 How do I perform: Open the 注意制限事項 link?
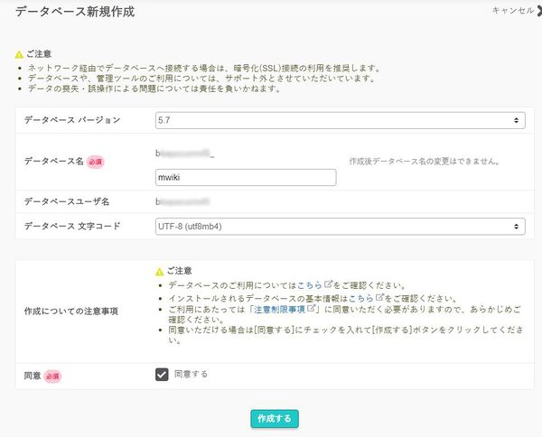[x=279, y=309]
